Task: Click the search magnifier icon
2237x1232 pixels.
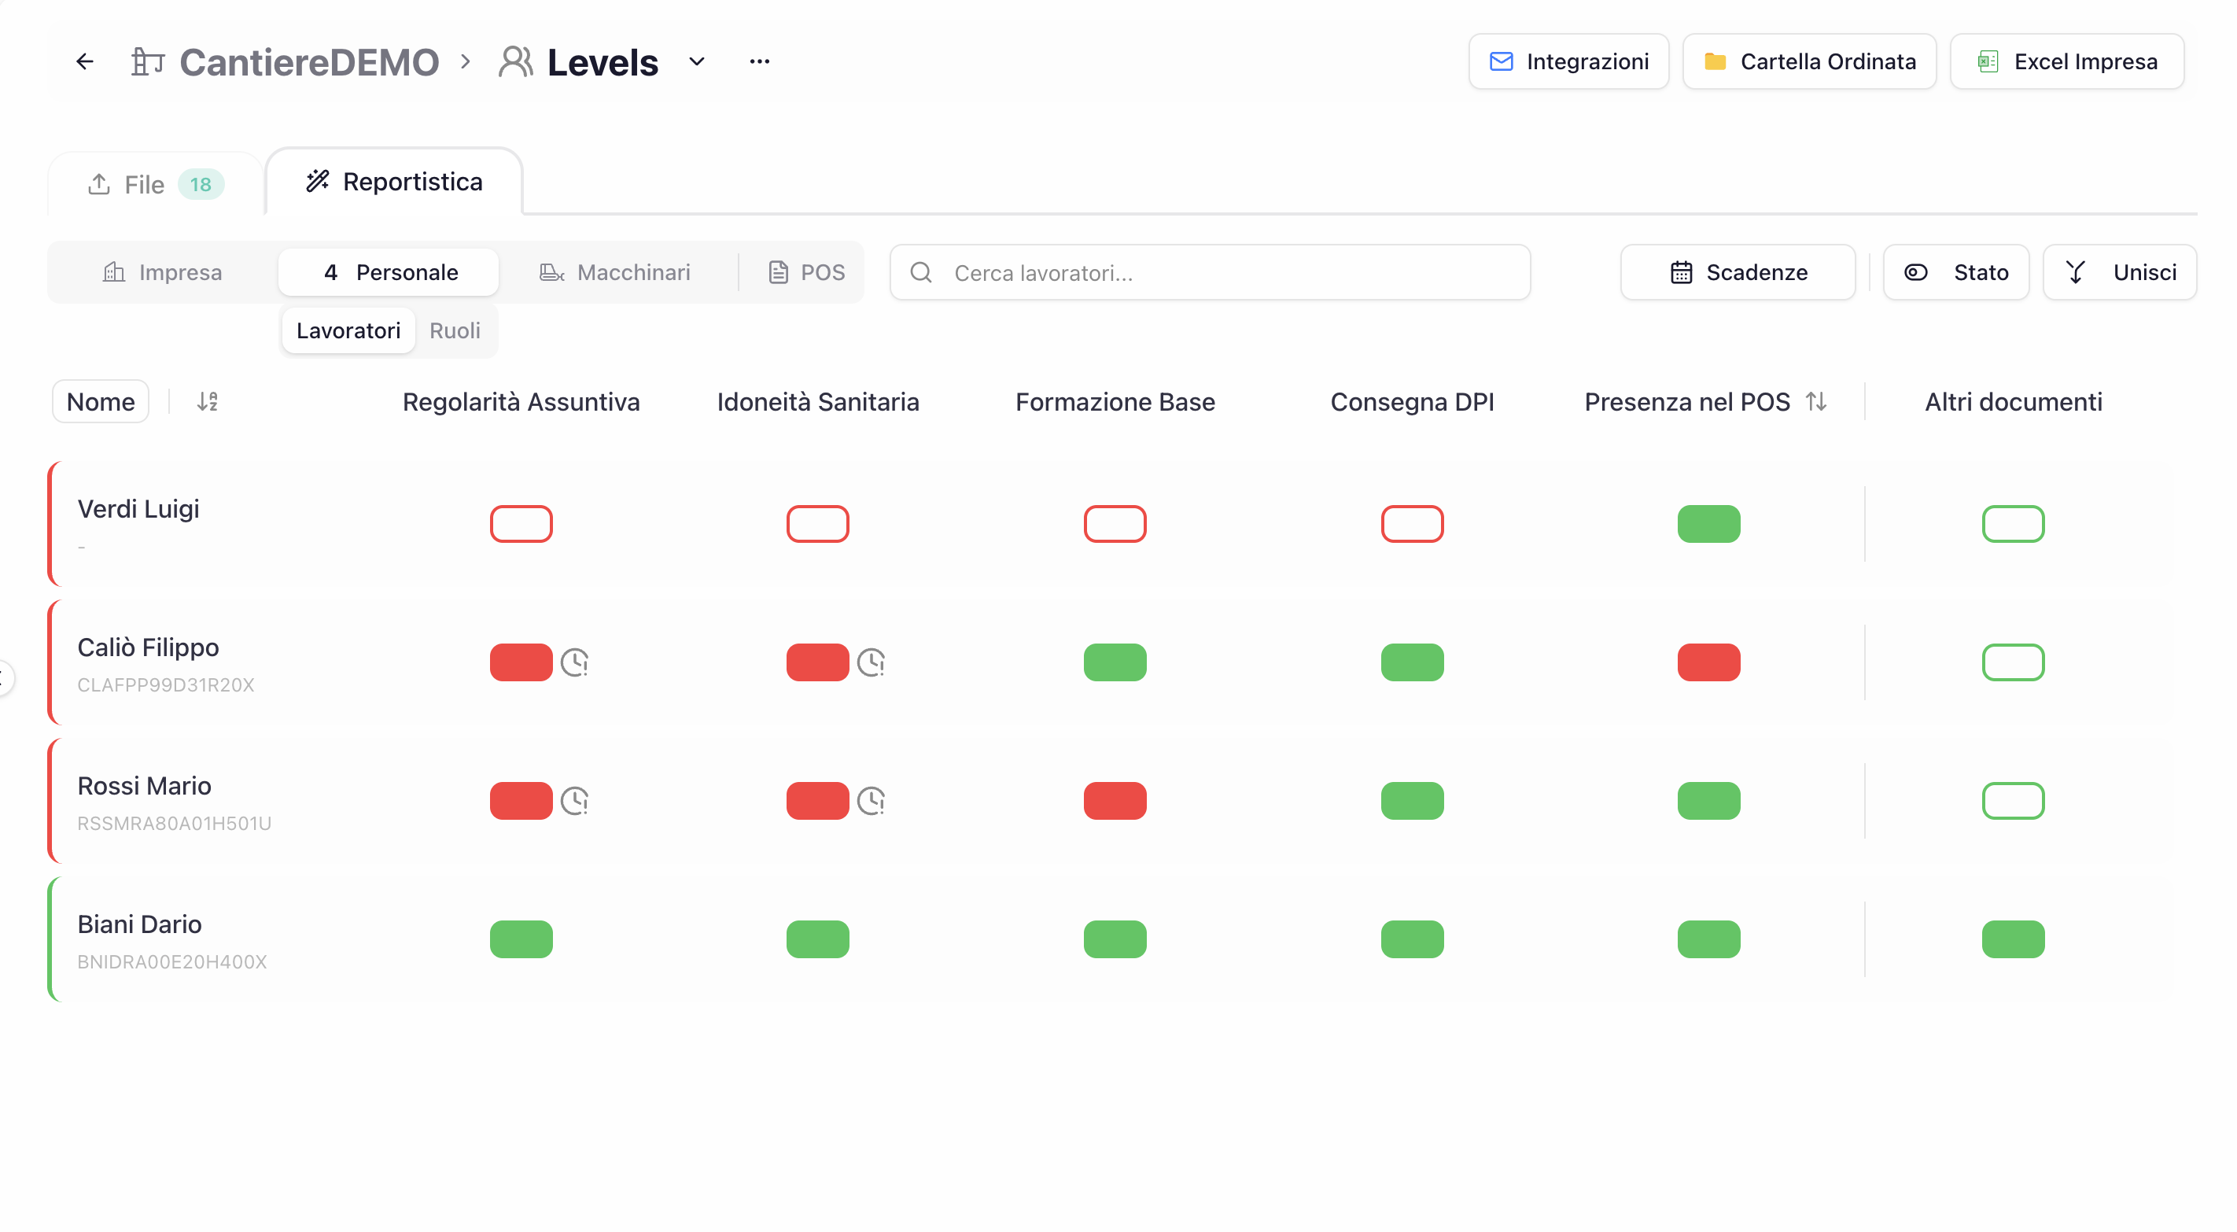Action: [921, 273]
